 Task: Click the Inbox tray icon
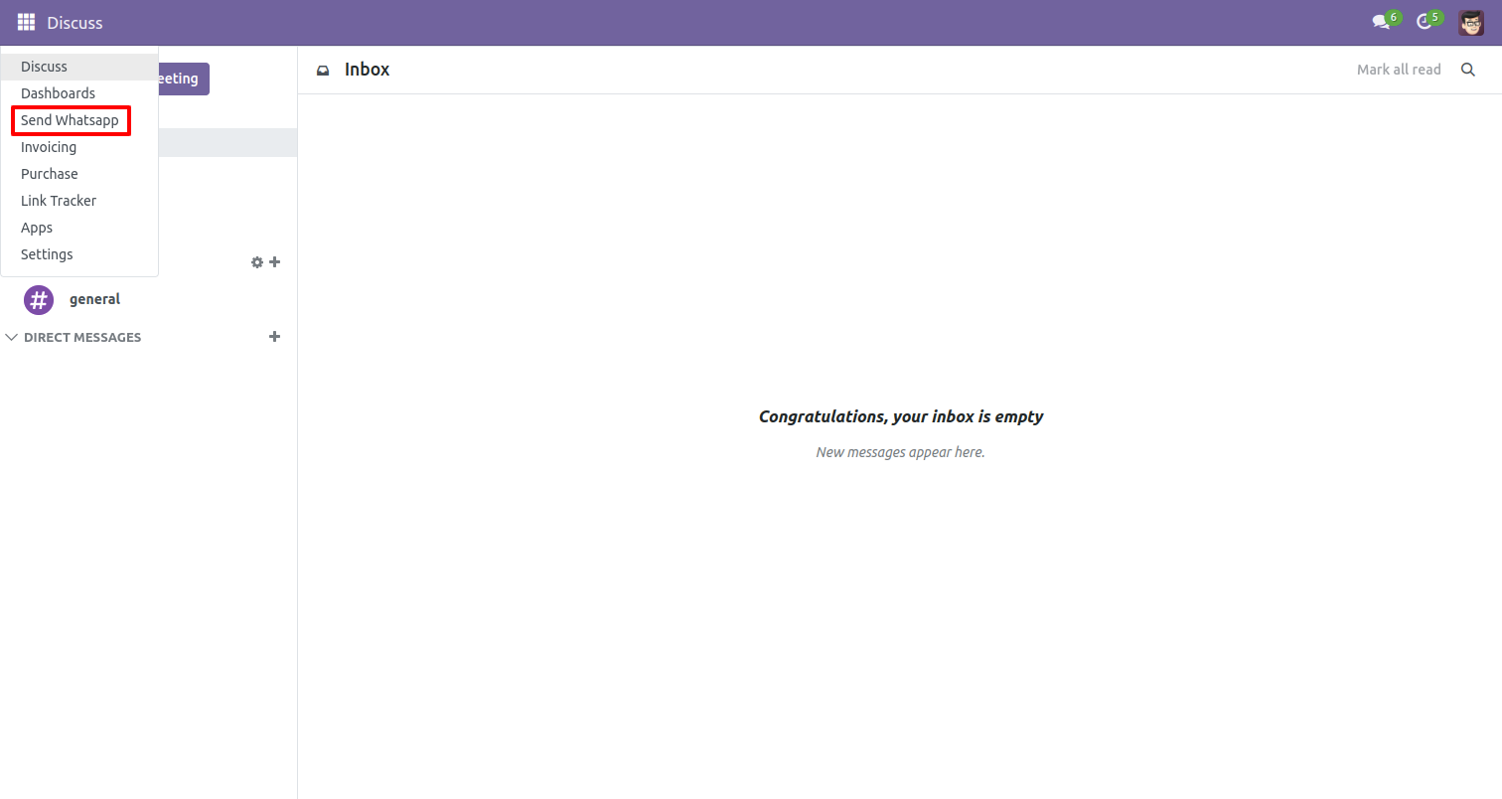click(x=323, y=71)
